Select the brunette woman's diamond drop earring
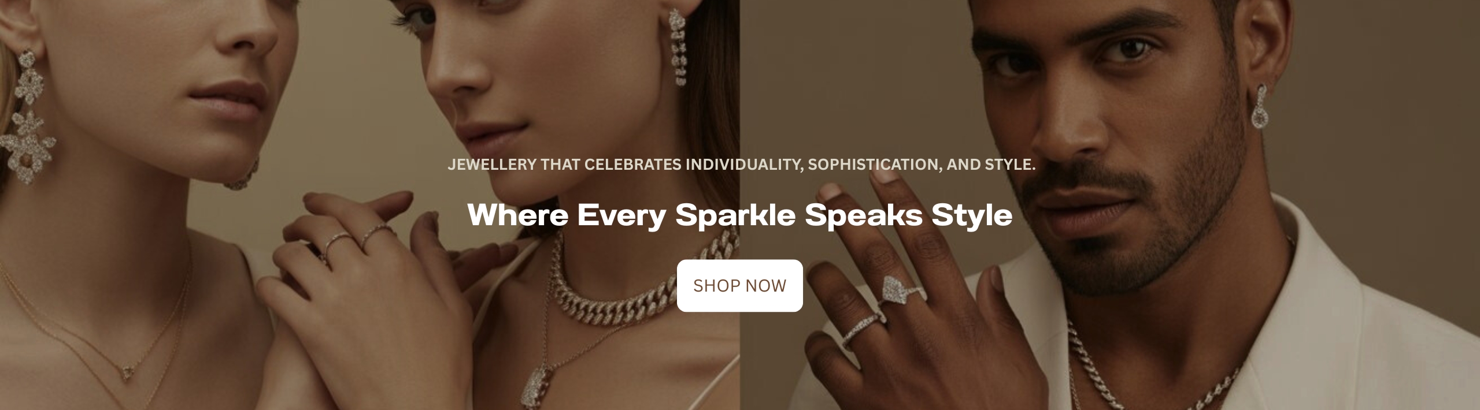Screen dimensions: 1480x410 [x=680, y=47]
